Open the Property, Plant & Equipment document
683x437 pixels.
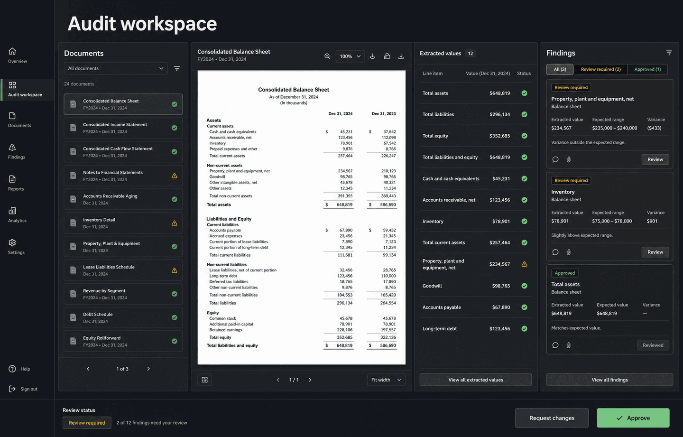[x=123, y=247]
